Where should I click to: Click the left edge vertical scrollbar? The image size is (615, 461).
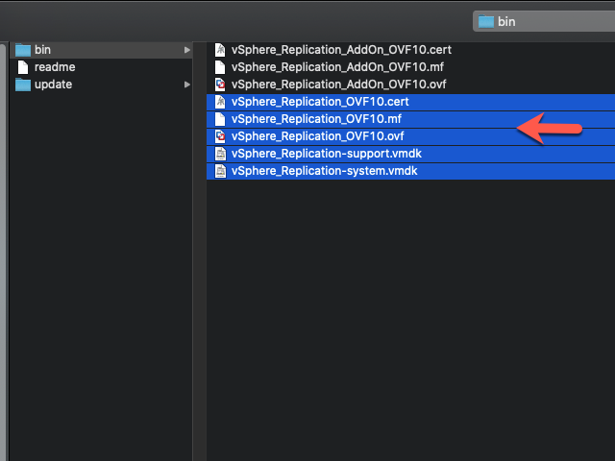pyautogui.click(x=4, y=251)
